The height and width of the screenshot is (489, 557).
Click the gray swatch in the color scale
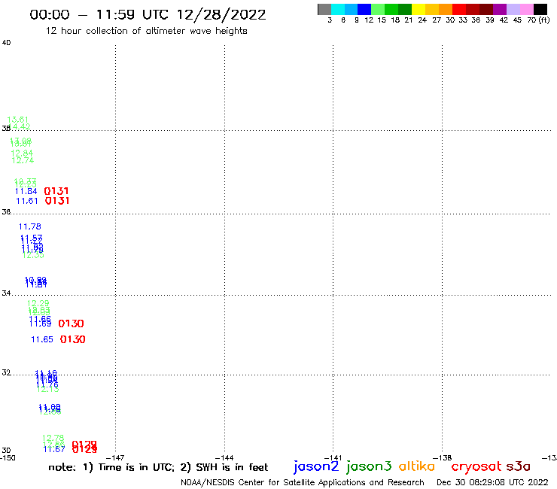click(324, 9)
